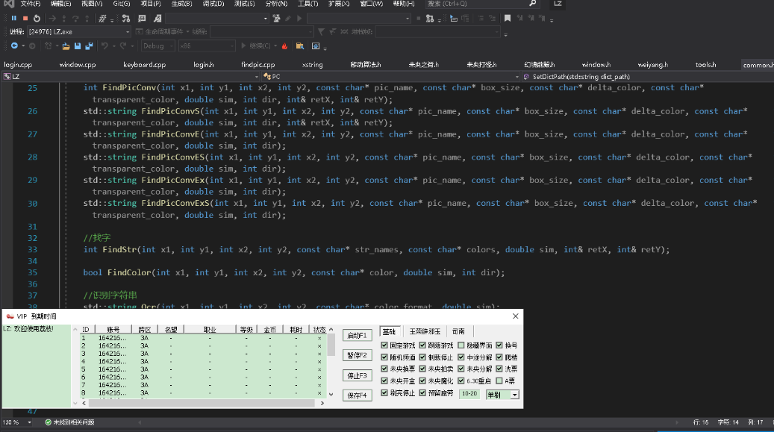
Task: Toggle the 制裁停止 checkbox
Action: (422, 357)
